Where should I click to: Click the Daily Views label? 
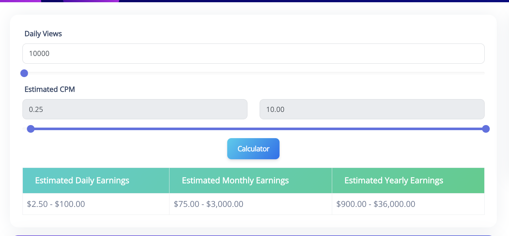click(43, 34)
